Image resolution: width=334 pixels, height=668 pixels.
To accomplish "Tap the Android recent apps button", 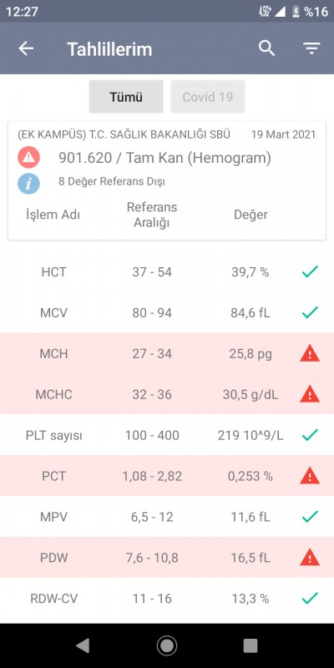I will click(250, 645).
